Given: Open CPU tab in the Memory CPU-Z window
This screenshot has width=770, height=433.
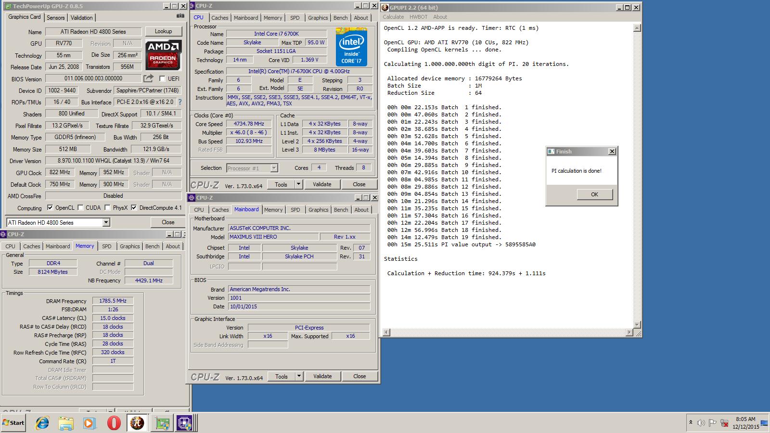Looking at the screenshot, I should coord(11,246).
